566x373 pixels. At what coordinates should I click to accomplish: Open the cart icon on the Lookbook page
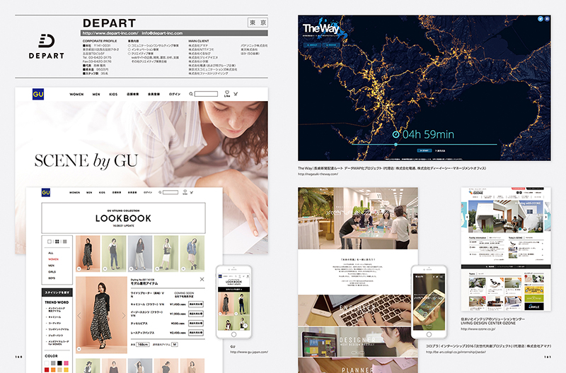(192, 192)
